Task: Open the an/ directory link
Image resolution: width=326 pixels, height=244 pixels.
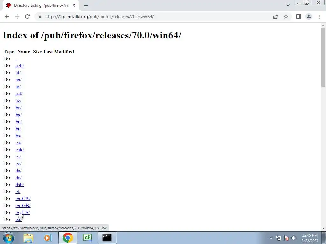Action: (18, 80)
